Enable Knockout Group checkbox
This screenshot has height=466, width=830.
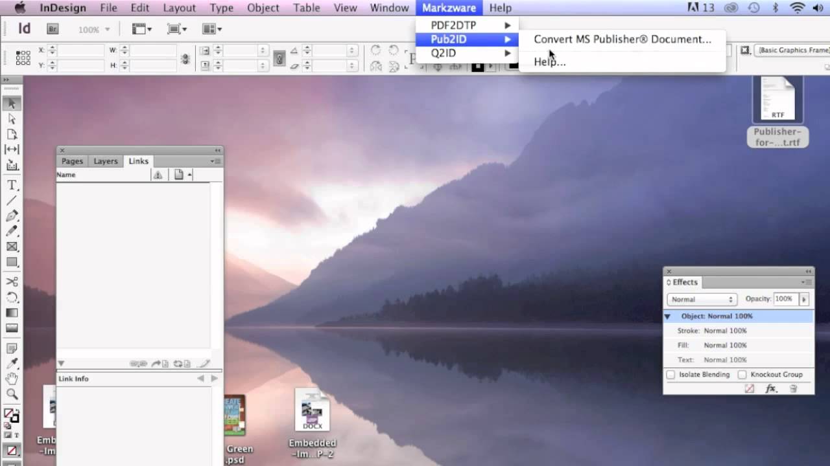pos(742,375)
